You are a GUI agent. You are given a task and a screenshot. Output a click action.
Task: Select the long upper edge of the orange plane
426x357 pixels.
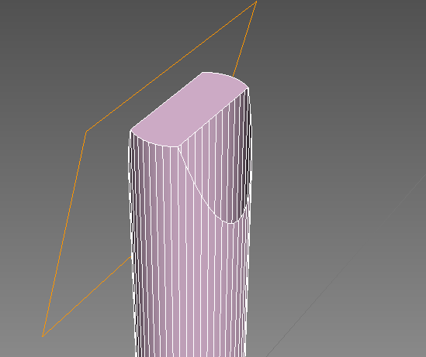click(x=171, y=67)
